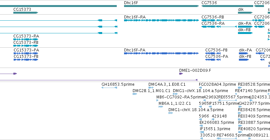Screen dimensions: 270x140
Task: Click the CG7536-PA coding sequence
Action: pos(213,60)
